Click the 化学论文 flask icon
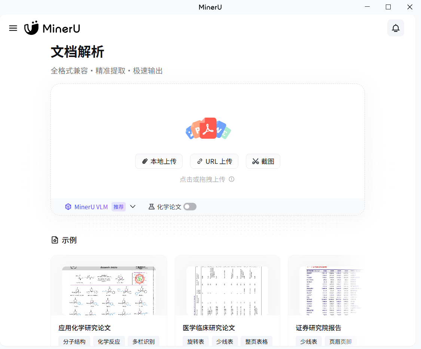Image resolution: width=421 pixels, height=349 pixels. pos(152,207)
